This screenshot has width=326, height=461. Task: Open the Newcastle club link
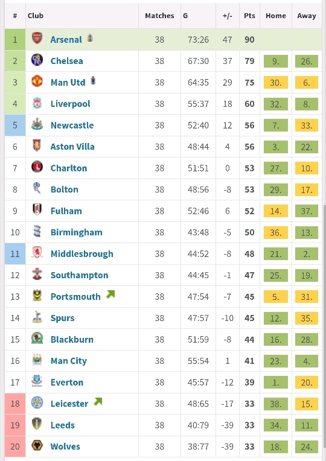tap(72, 126)
